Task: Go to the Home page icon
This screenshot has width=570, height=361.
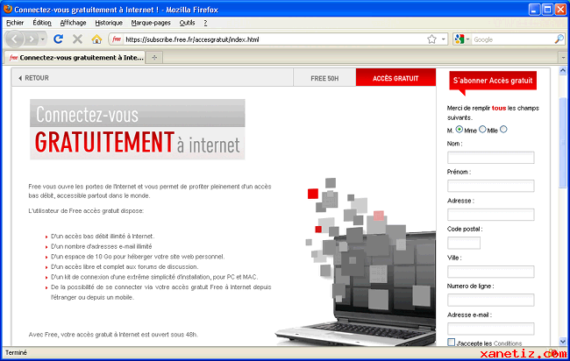Action: tap(96, 39)
